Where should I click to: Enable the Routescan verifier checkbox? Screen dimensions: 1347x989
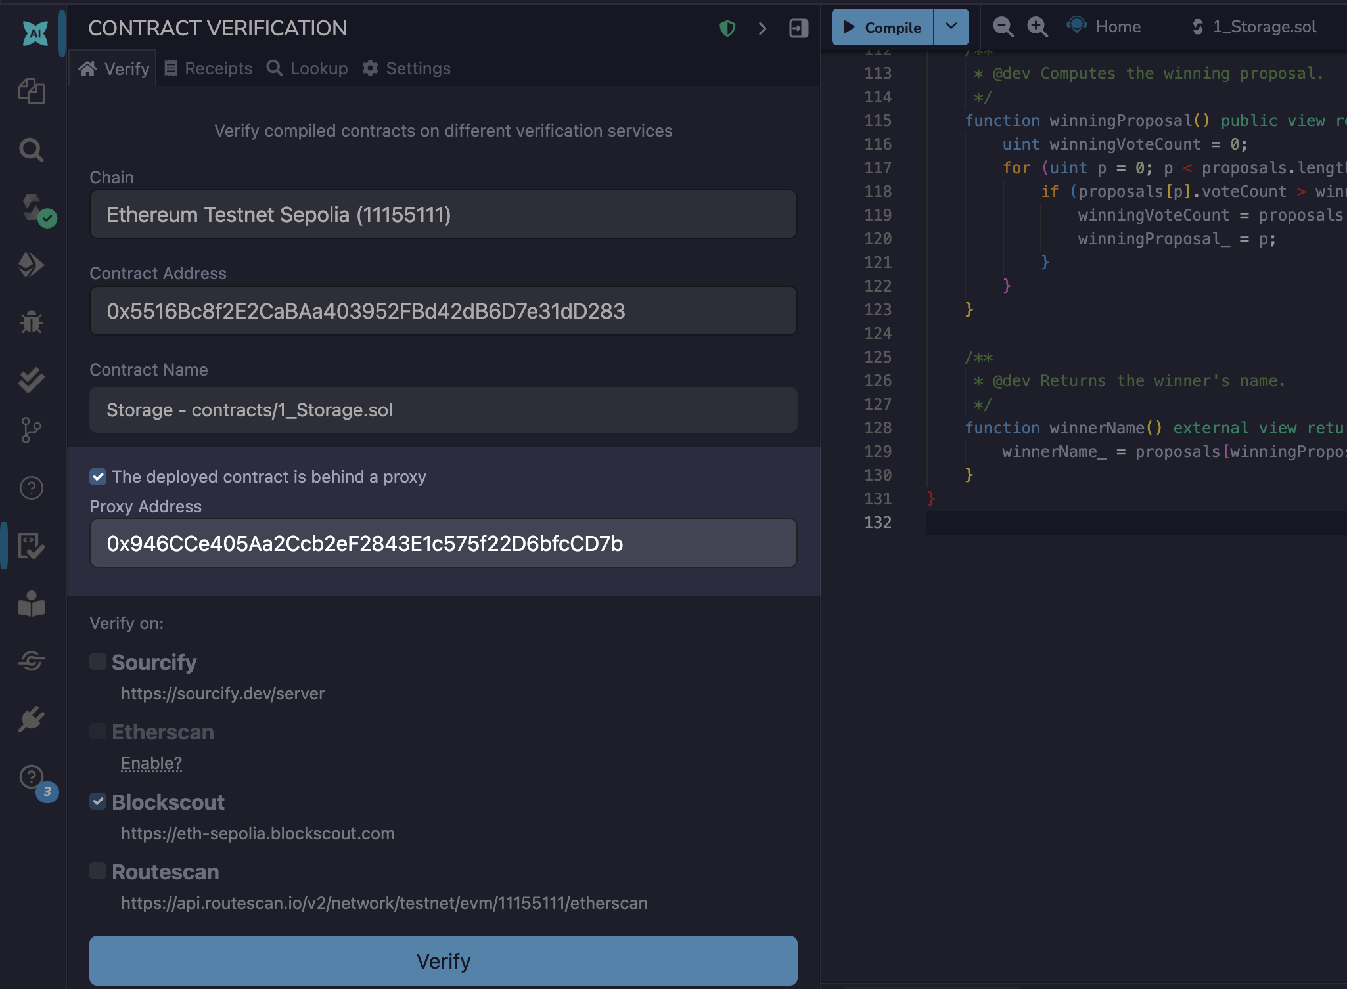tap(98, 871)
